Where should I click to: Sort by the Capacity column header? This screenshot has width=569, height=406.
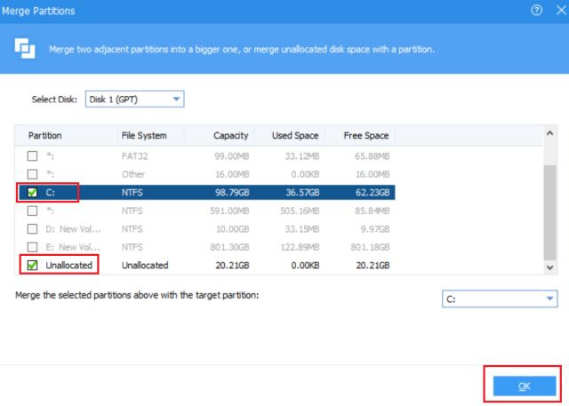coord(230,136)
